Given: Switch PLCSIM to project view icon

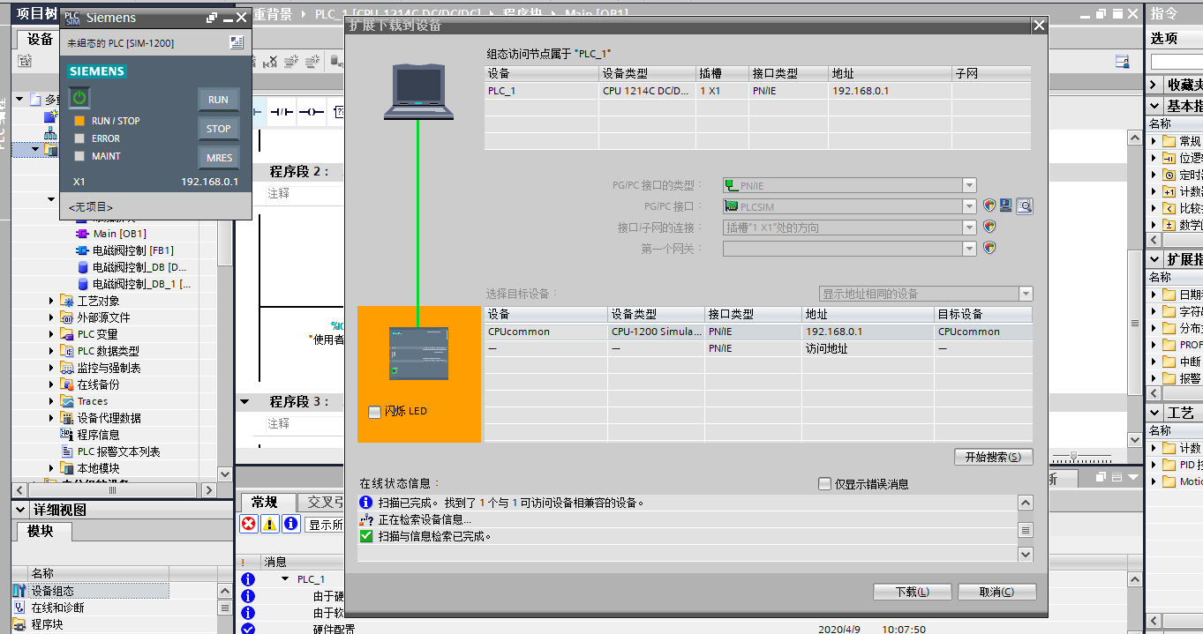Looking at the screenshot, I should pyautogui.click(x=236, y=42).
